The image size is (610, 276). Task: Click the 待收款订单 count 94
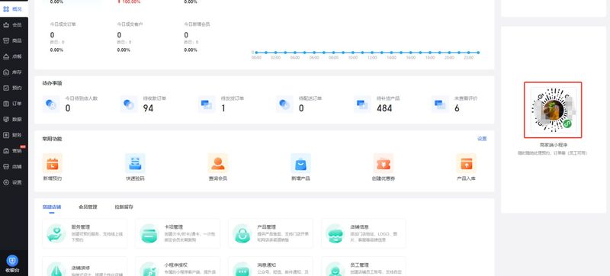click(x=148, y=108)
